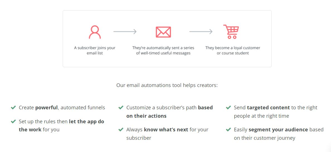Click the bold 'based on their actions' text

pyautogui.click(x=169, y=112)
